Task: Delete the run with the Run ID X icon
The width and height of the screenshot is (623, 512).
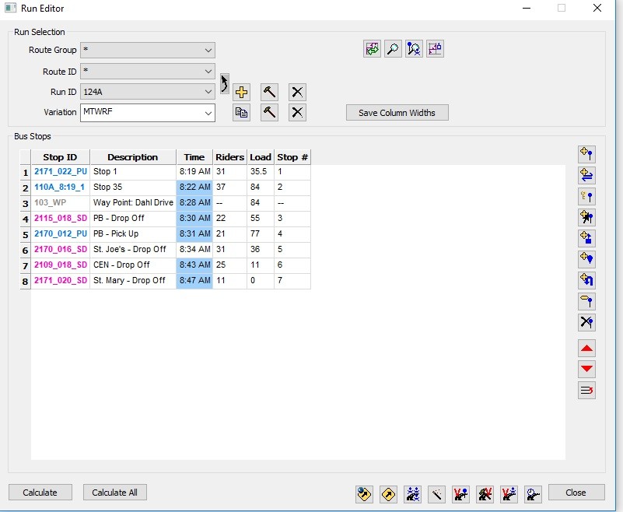Action: 297,93
